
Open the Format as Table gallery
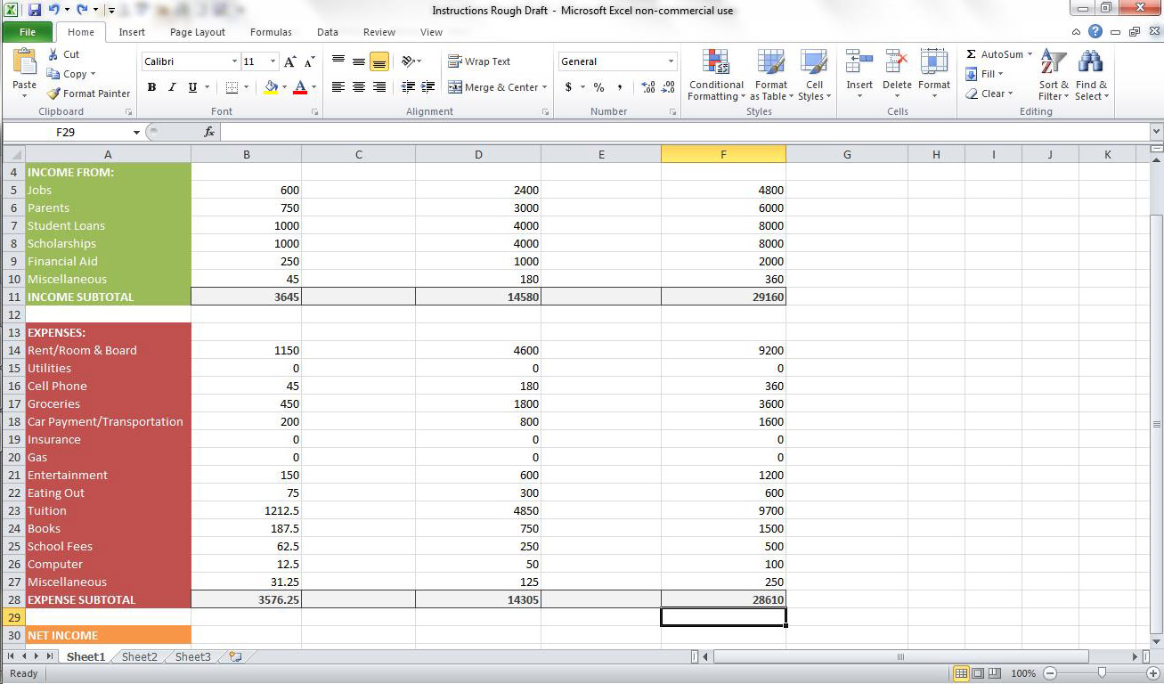771,75
